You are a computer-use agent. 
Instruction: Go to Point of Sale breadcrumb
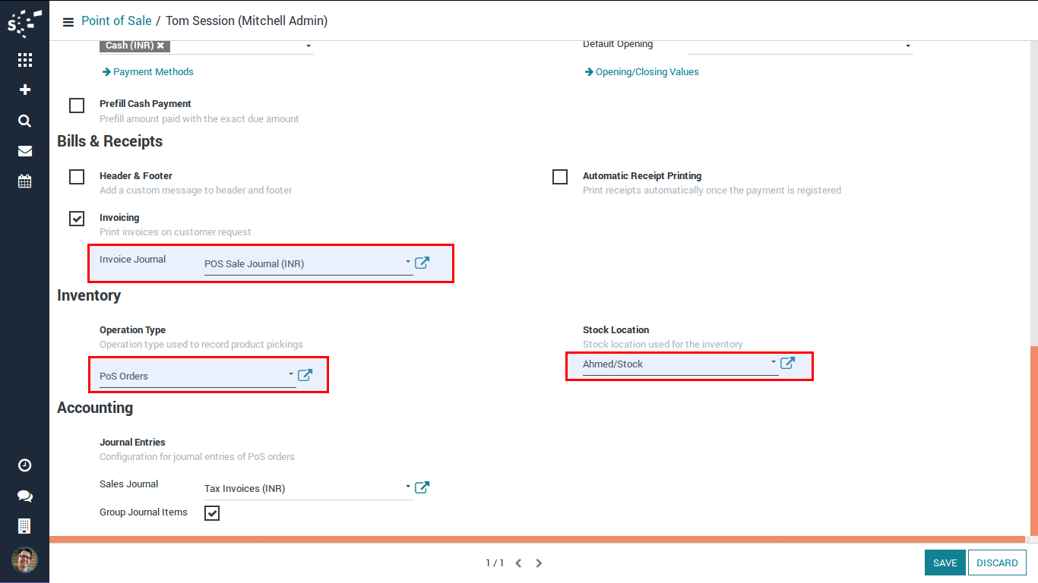click(116, 20)
